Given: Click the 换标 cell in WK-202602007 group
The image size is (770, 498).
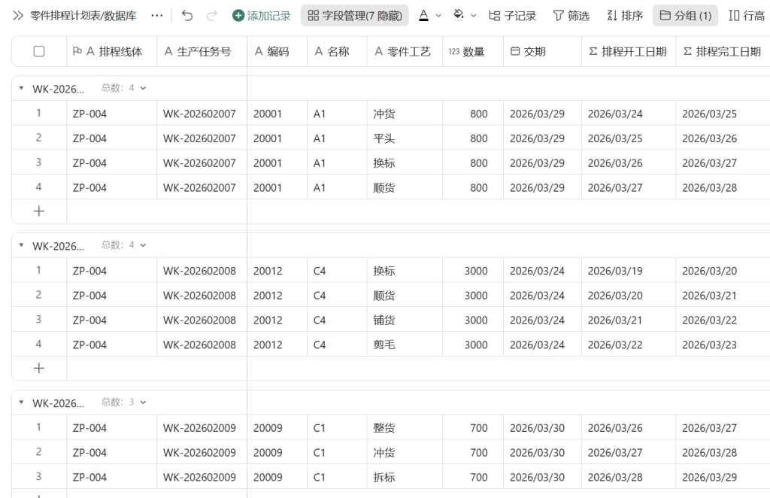Looking at the screenshot, I should 405,162.
